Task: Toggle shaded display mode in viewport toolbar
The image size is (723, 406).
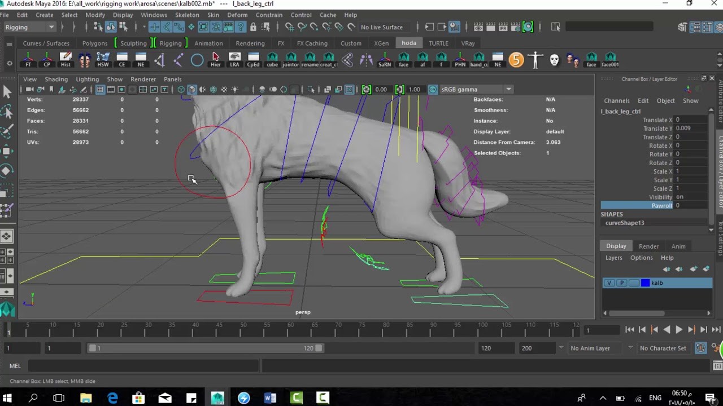Action: click(191, 89)
